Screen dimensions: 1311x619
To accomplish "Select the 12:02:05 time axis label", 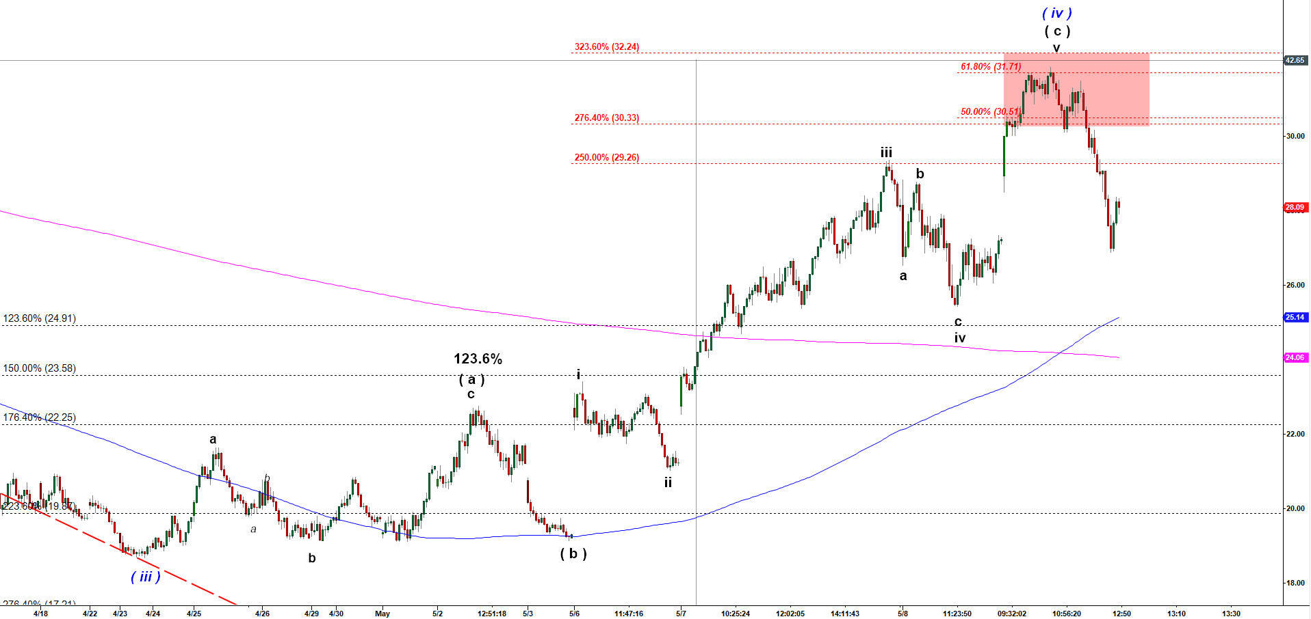I will tap(790, 614).
